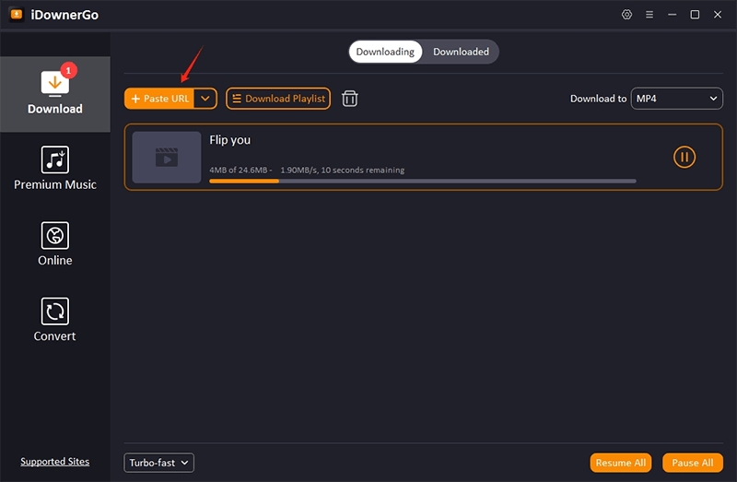Screen dimensions: 737x482
Task: Open Premium Music section
Action: tap(55, 168)
